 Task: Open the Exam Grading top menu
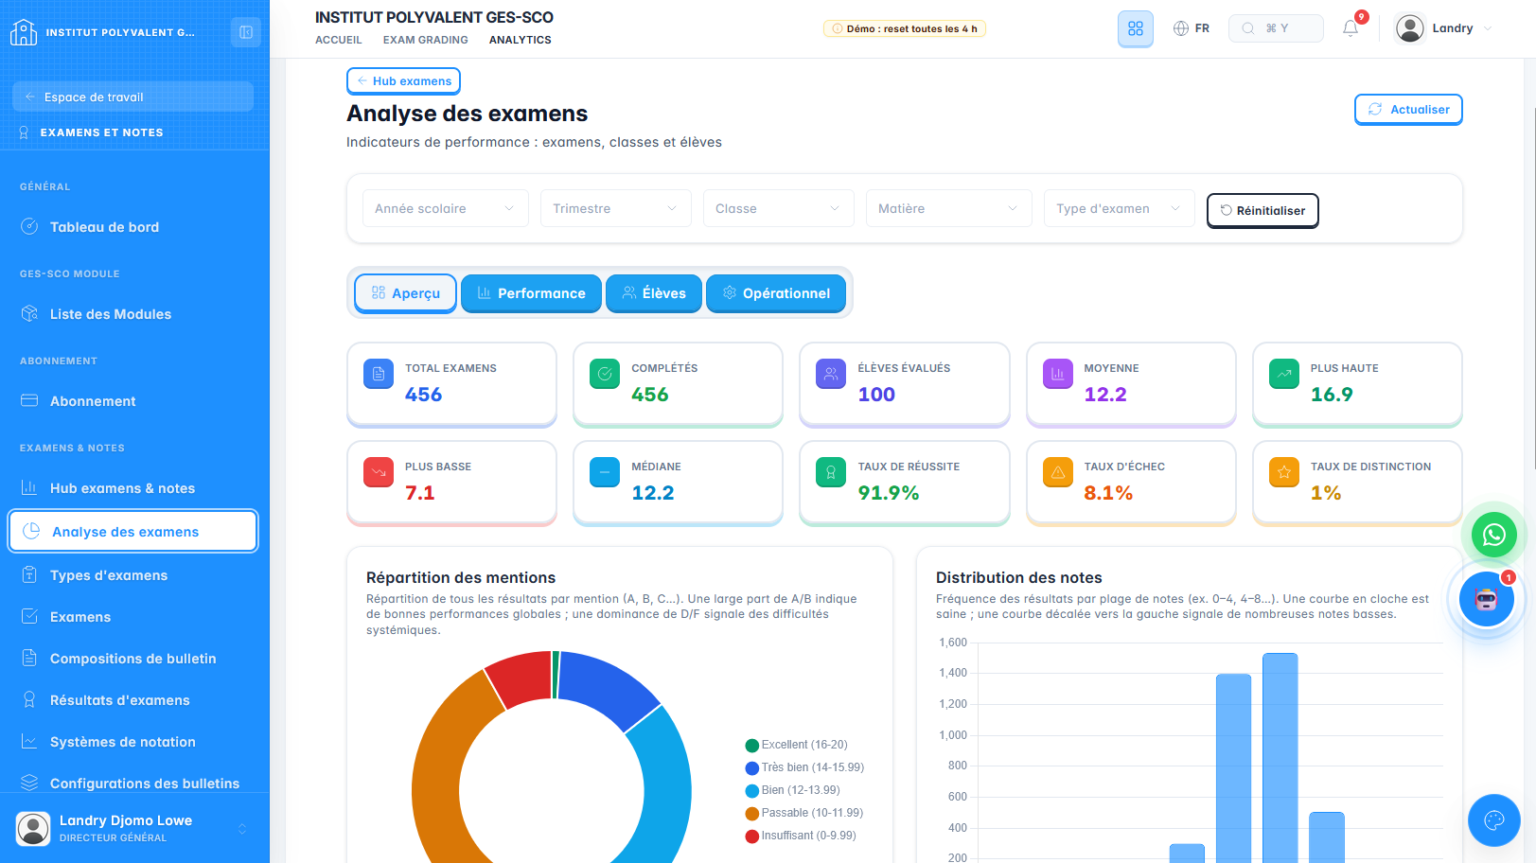(425, 40)
